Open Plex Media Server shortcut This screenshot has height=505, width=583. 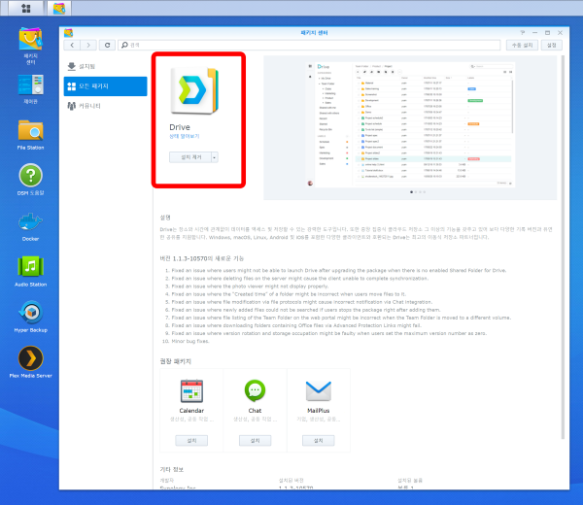pos(30,362)
